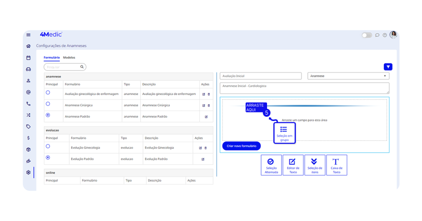Open the Anamnese type dropdown
422x221 pixels.
tap(348, 76)
